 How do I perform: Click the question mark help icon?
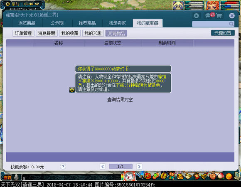point(63,166)
